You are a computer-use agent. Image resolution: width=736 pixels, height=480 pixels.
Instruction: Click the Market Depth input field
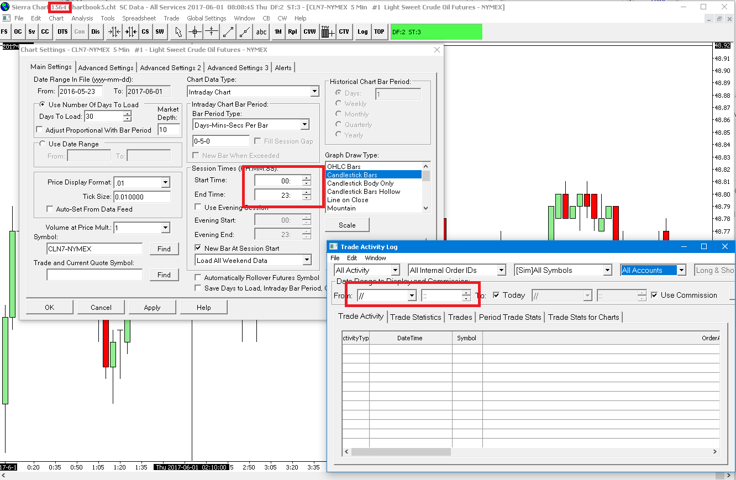click(169, 130)
